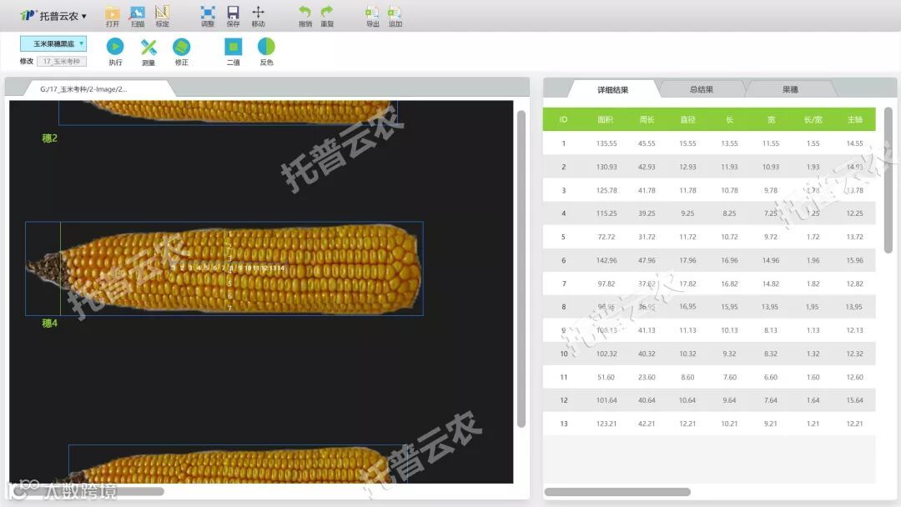
Task: Activate the 移动 move tool
Action: (x=258, y=16)
